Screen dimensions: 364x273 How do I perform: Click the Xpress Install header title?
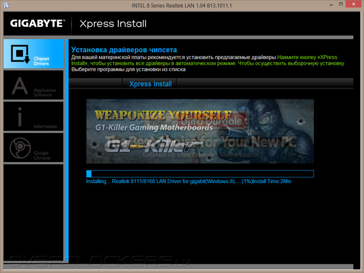[x=113, y=24]
